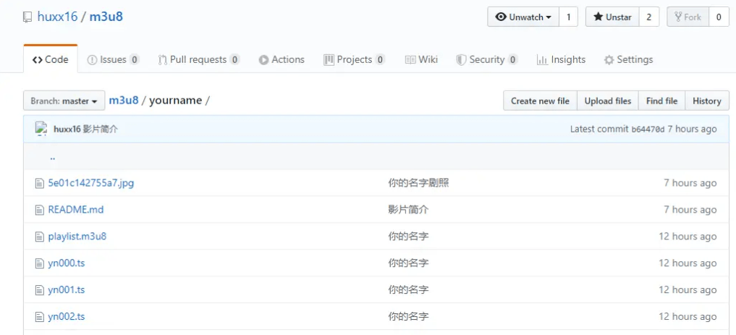
Task: Click Create new file button
Action: [x=541, y=101]
